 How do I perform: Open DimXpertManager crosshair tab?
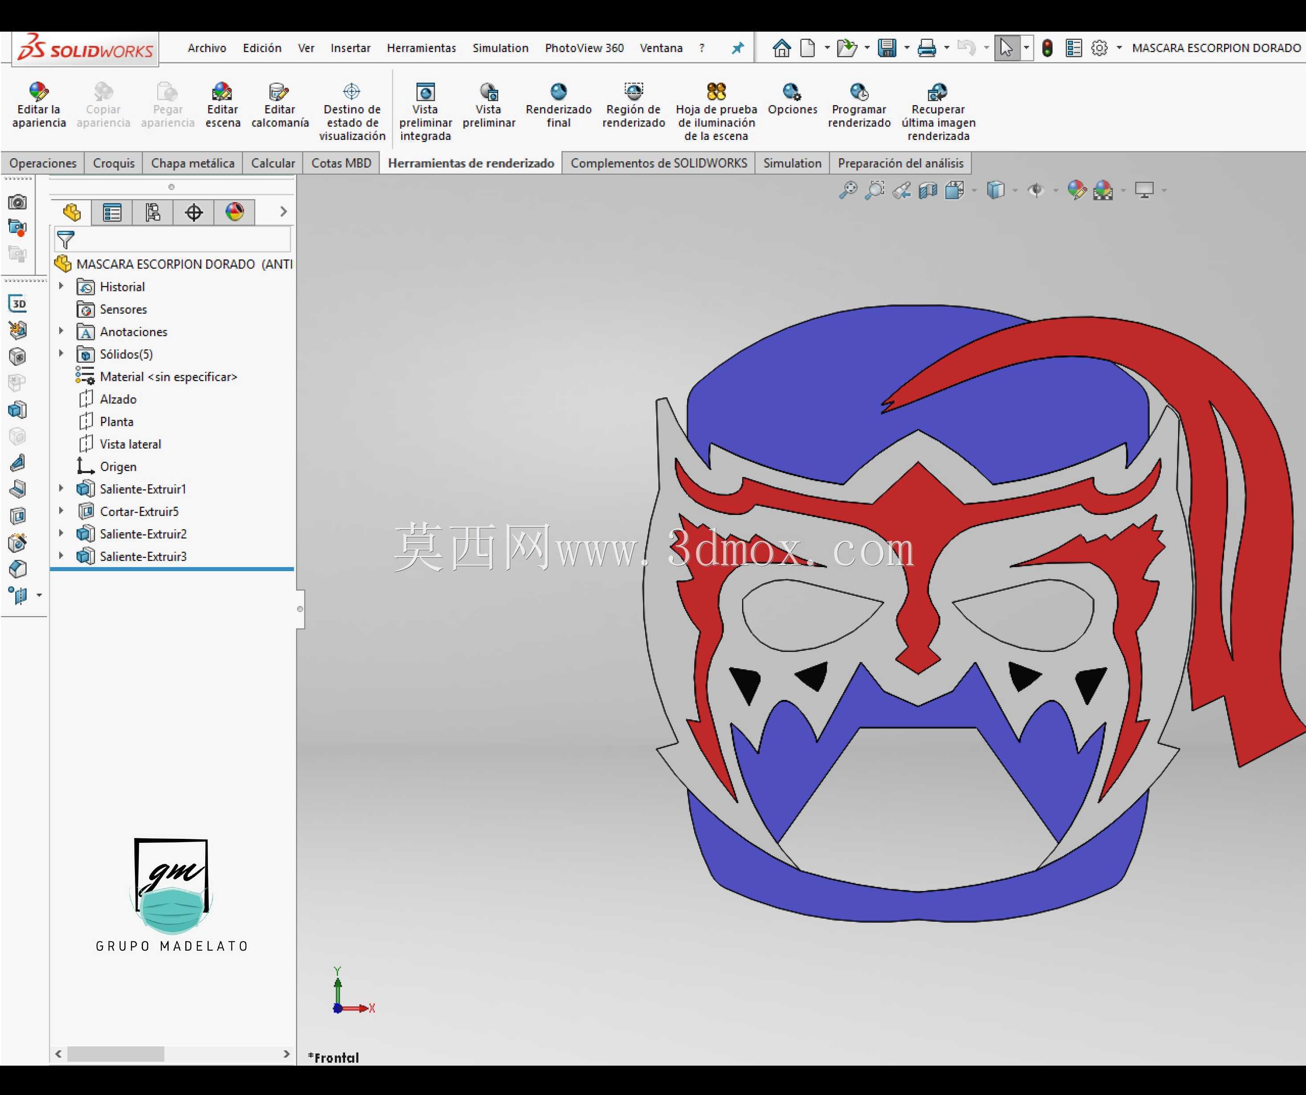[193, 212]
